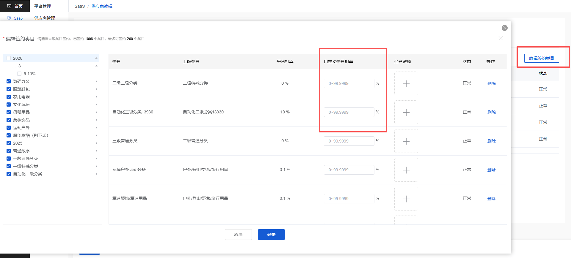Expand the 文化玩乐 tree node
Viewport: 571px width, 258px height.
point(96,105)
